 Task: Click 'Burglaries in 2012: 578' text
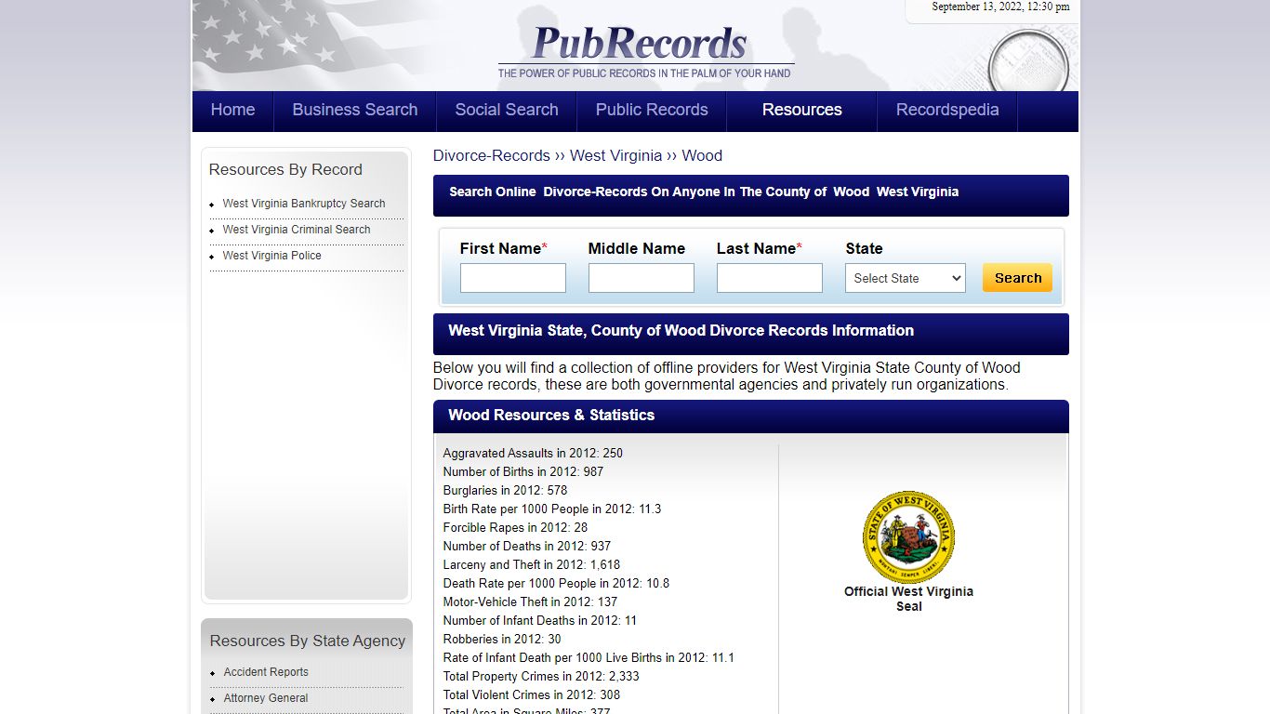coord(505,491)
